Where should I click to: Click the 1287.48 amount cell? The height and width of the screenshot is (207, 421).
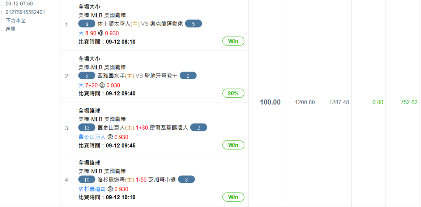point(339,102)
